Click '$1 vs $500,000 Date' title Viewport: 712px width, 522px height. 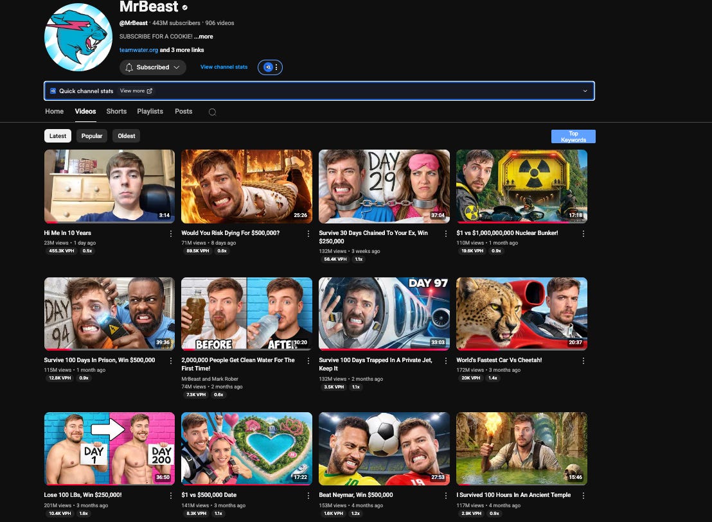(x=209, y=495)
